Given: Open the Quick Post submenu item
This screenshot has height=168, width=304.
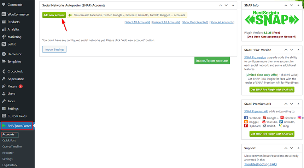Looking at the screenshot, I should pyautogui.click(x=9, y=140).
